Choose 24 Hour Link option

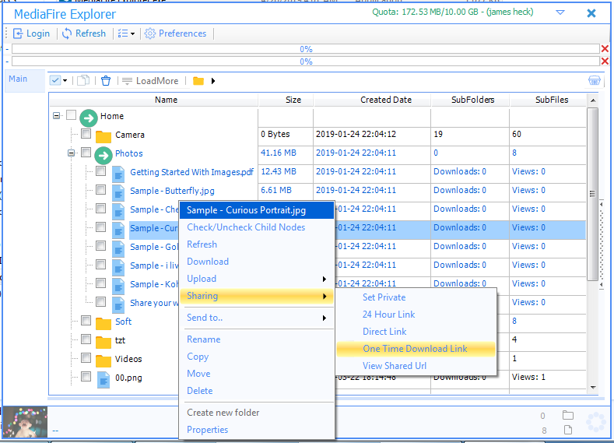(x=388, y=315)
